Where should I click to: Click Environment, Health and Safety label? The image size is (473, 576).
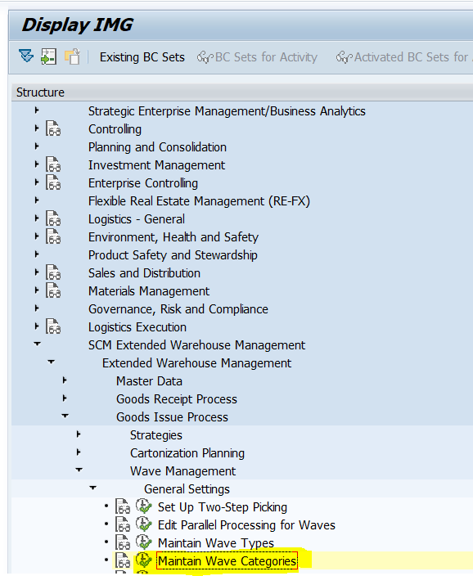pyautogui.click(x=173, y=237)
